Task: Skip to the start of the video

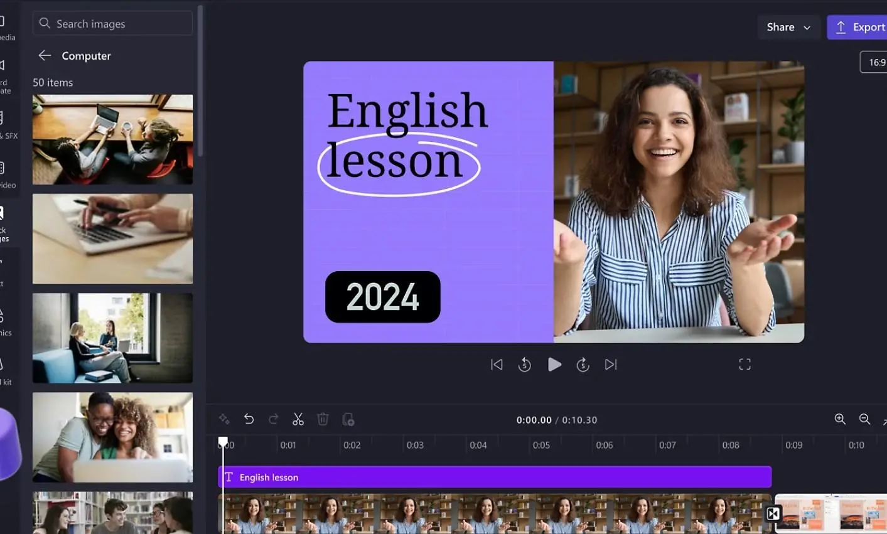Action: tap(497, 365)
